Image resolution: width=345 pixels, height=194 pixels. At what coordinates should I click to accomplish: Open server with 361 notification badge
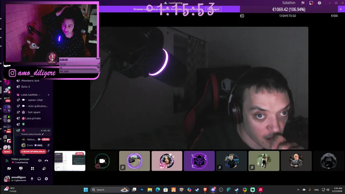[7, 129]
